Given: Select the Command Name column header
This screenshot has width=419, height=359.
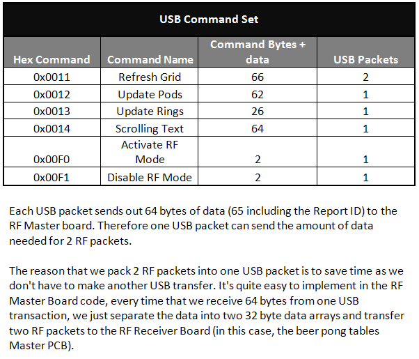Looking at the screenshot, I should click(150, 60).
